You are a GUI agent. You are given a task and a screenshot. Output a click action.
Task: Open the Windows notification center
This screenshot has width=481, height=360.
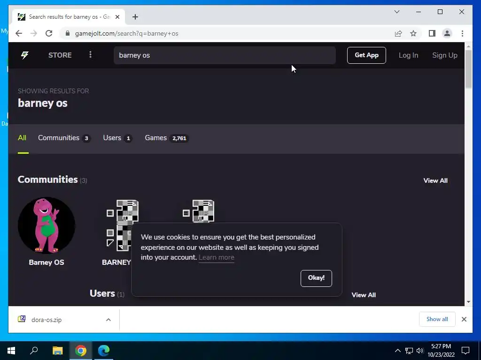(x=465, y=351)
